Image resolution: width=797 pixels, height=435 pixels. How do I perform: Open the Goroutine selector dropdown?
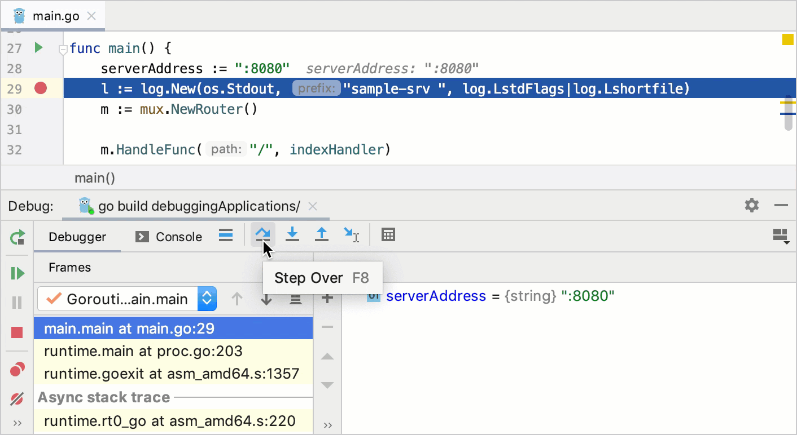pyautogui.click(x=127, y=299)
